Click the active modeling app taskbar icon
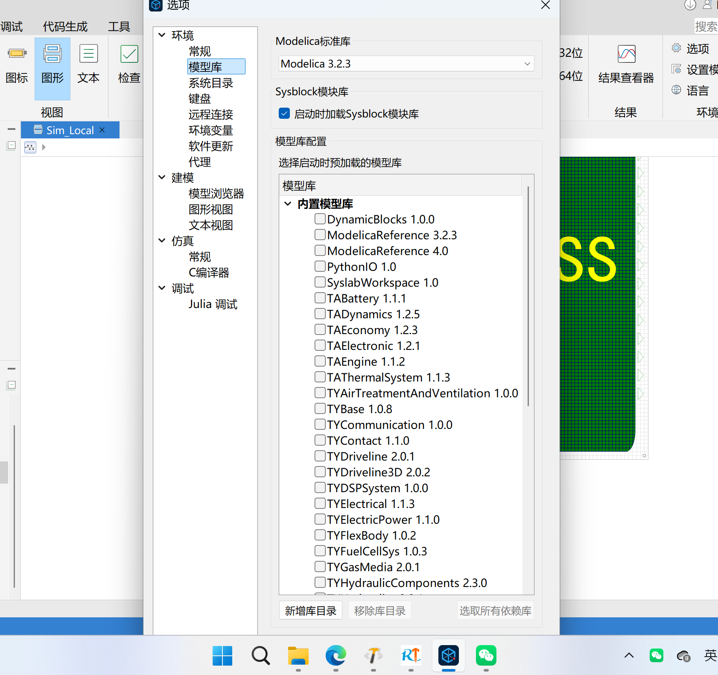718x675 pixels. [449, 655]
